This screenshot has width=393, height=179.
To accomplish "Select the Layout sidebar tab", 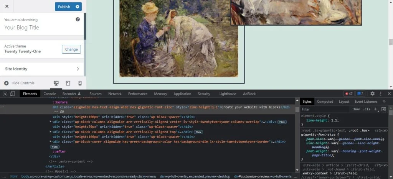I will tap(344, 102).
